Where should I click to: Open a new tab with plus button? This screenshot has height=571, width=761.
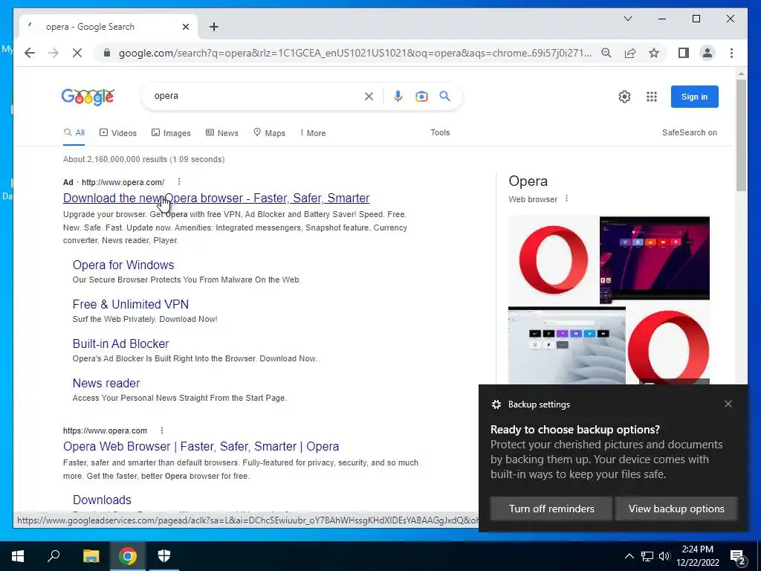pos(214,27)
